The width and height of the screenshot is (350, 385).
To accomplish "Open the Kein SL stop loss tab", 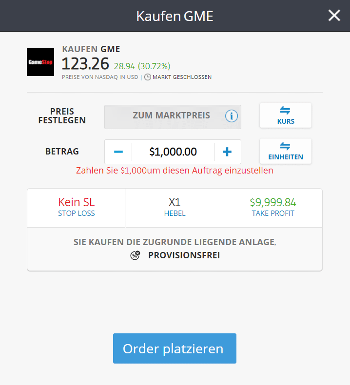I will click(77, 208).
